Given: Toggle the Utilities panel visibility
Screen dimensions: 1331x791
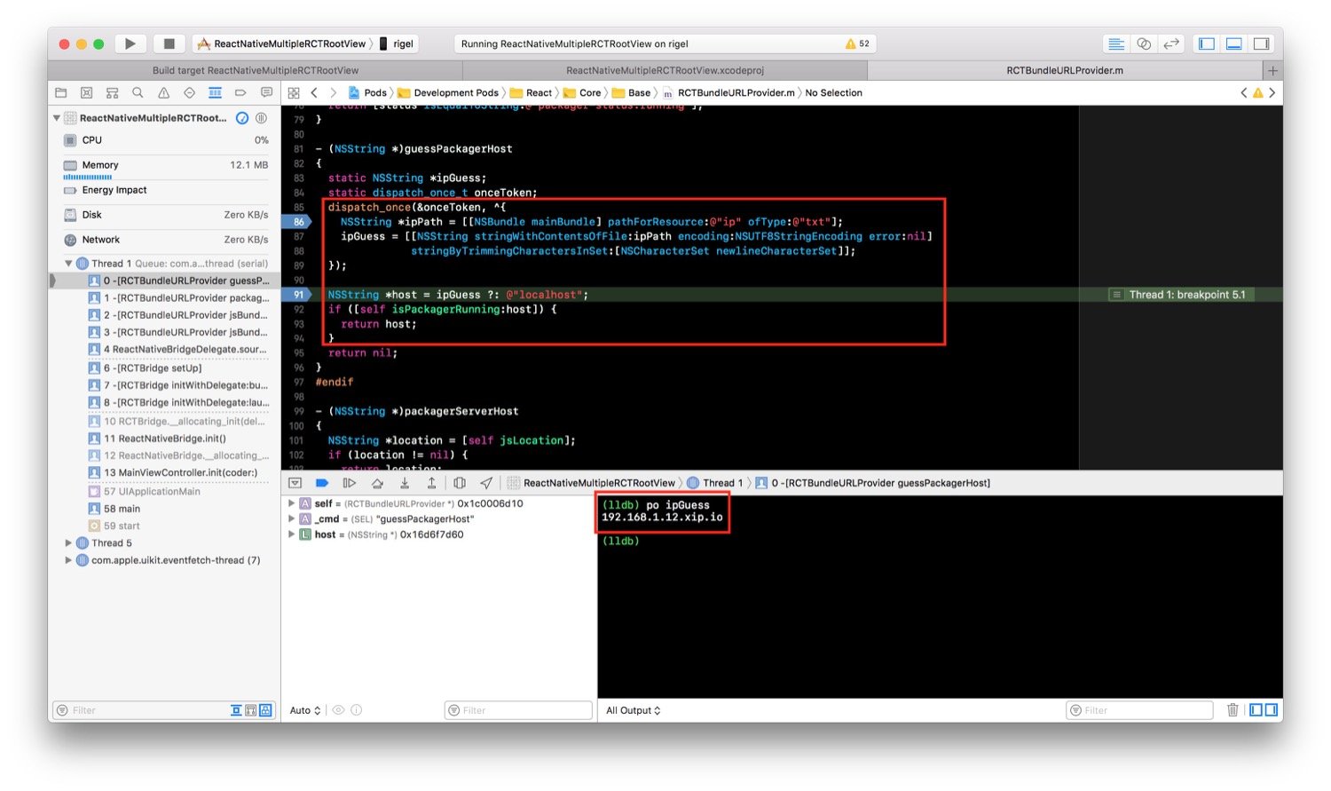Looking at the screenshot, I should [x=1261, y=44].
